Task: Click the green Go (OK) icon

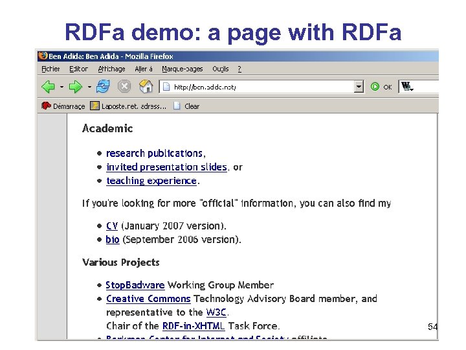Action: click(x=375, y=87)
